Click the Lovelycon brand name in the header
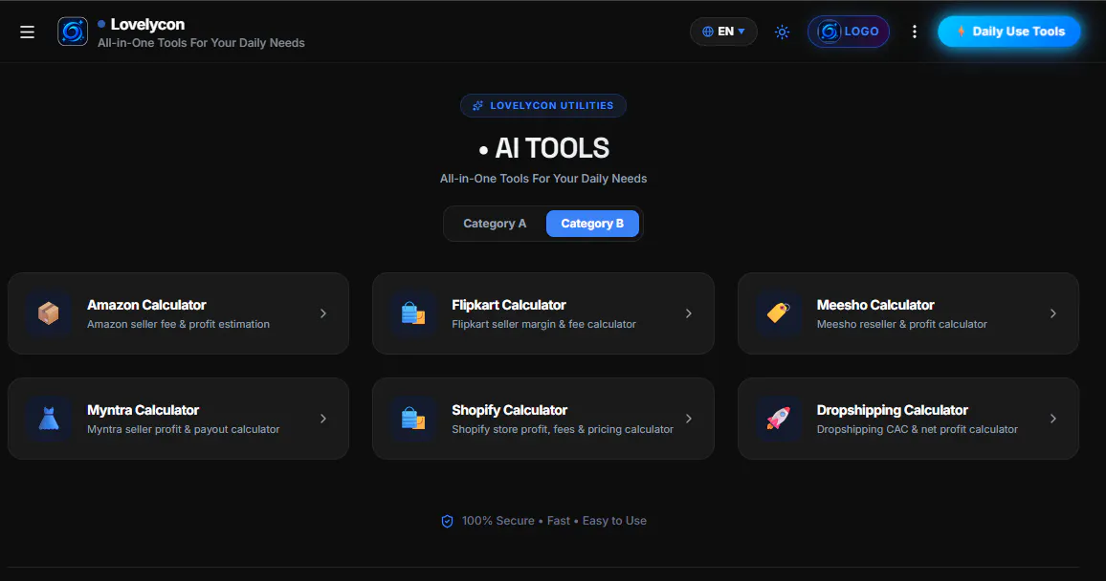This screenshot has height=581, width=1106. click(x=147, y=24)
